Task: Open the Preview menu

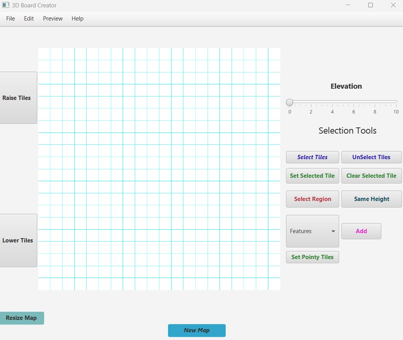Action: point(53,19)
